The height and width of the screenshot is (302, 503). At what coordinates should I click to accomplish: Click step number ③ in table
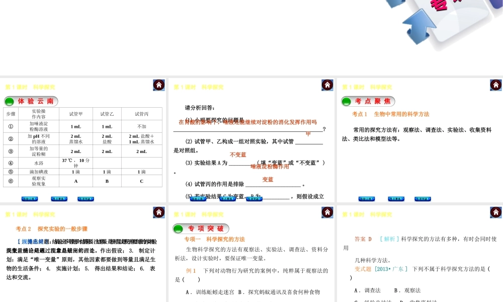point(11,151)
